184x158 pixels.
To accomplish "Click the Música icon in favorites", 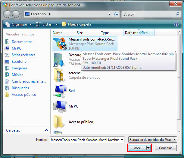I will pyautogui.click(x=7, y=75).
